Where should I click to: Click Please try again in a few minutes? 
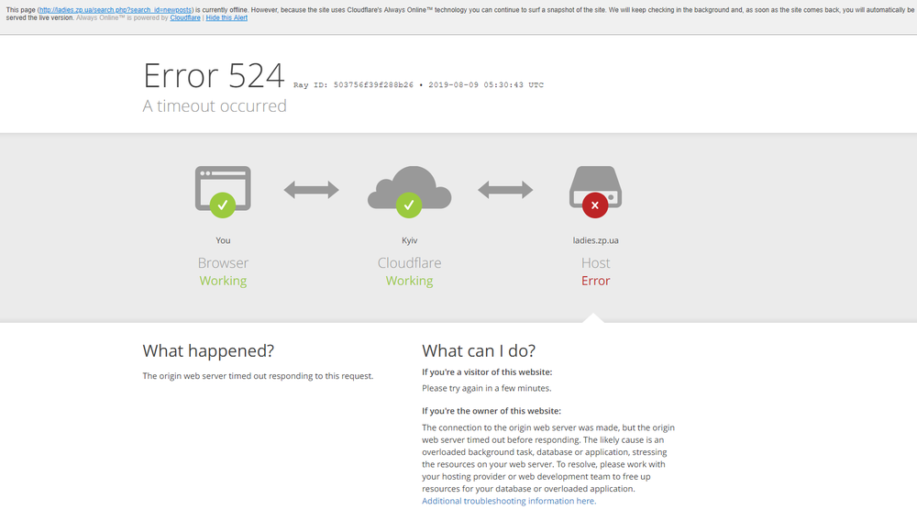click(x=487, y=388)
